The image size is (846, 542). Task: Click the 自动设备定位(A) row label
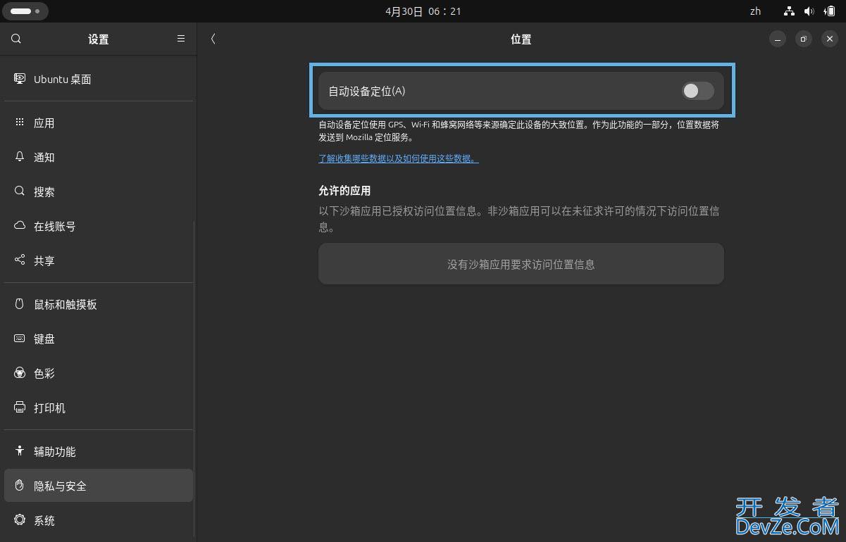click(x=367, y=91)
